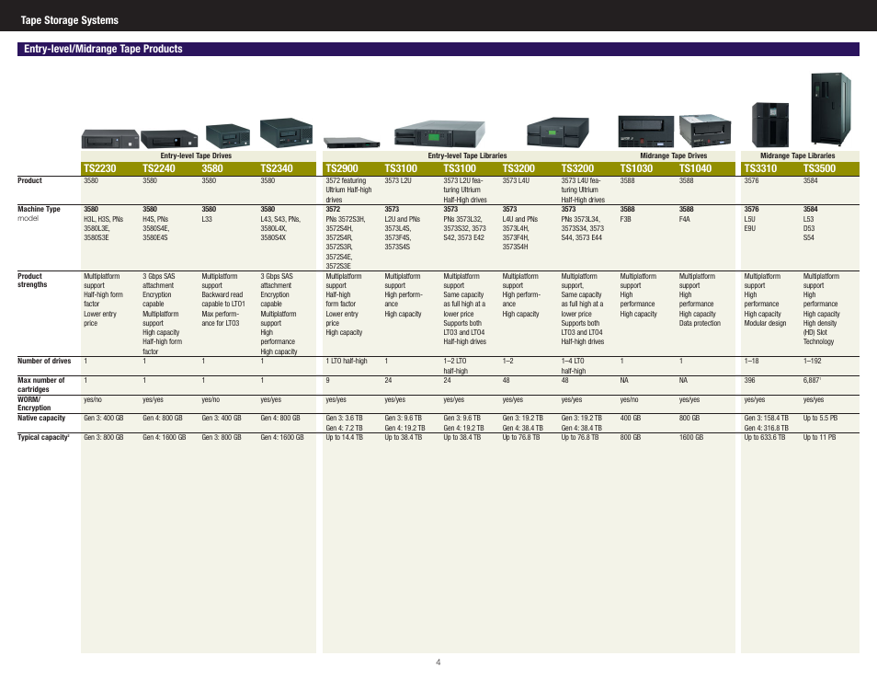Viewport: 877px width, 679px height.
Task: Click the TS1040 column header
Action: (x=695, y=168)
